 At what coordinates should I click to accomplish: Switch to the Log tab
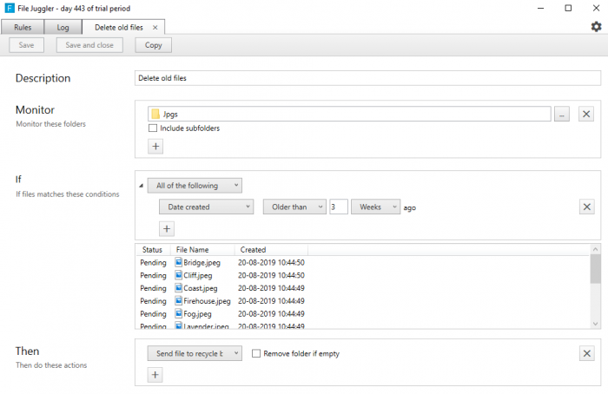[x=63, y=28]
